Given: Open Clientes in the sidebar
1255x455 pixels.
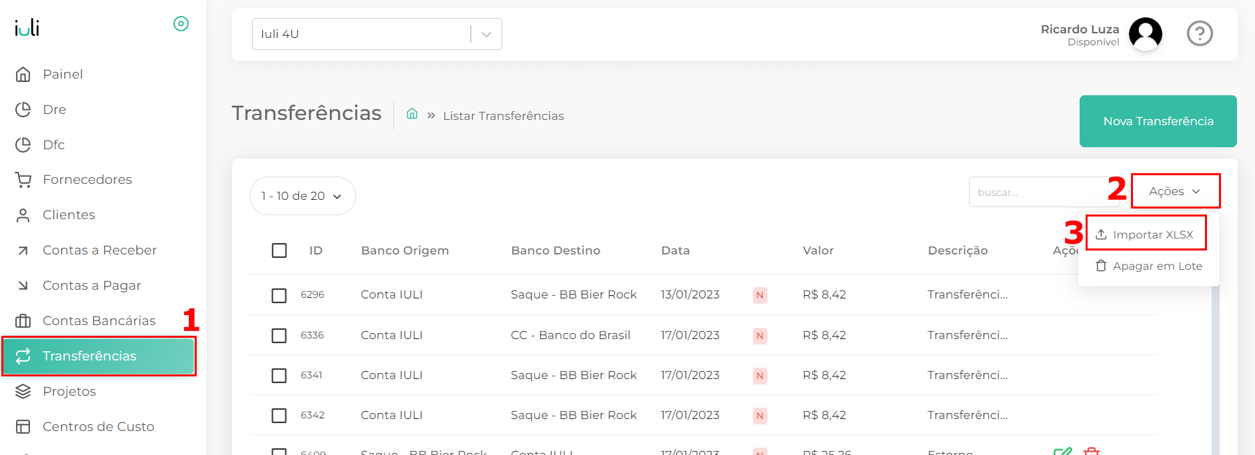Looking at the screenshot, I should 69,215.
